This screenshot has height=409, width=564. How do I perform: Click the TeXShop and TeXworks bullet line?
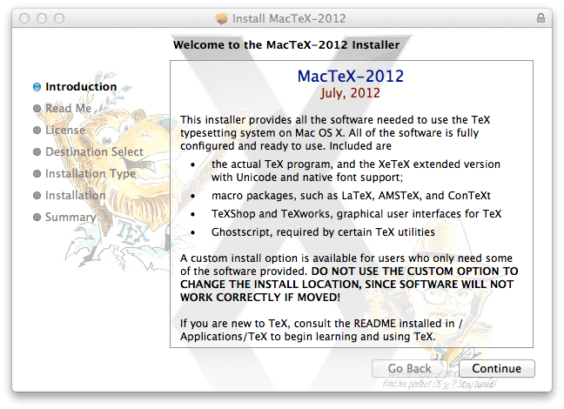pyautogui.click(x=356, y=214)
